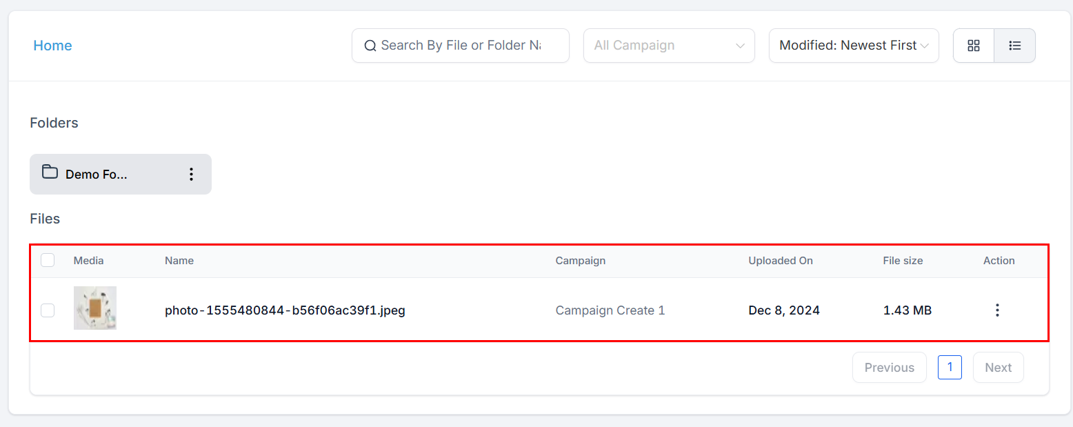Select page 1 in pagination
Image resolution: width=1073 pixels, height=427 pixels.
[x=950, y=368]
